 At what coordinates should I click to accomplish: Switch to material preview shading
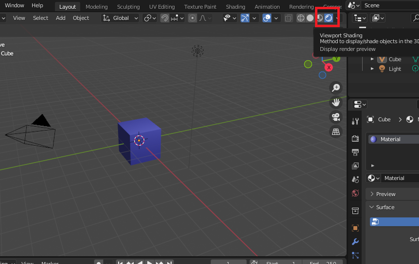(319, 18)
